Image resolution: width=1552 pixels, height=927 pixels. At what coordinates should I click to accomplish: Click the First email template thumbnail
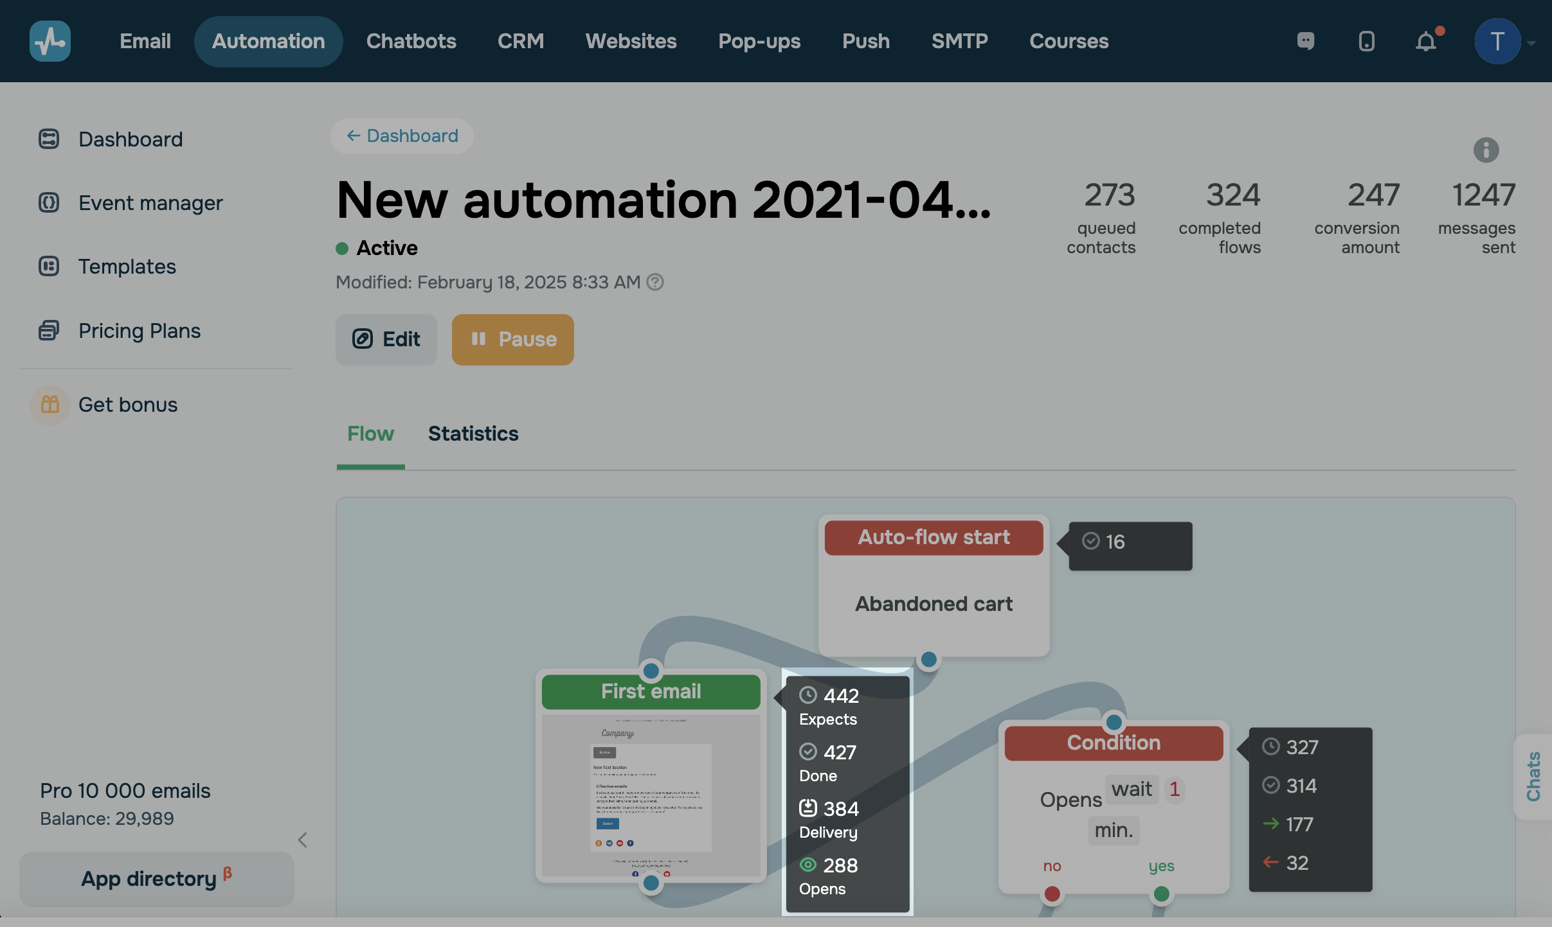coord(651,795)
